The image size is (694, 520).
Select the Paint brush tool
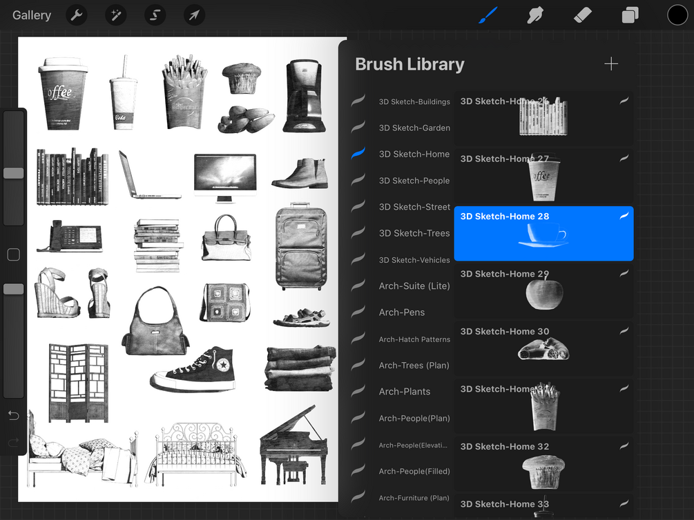click(x=489, y=15)
